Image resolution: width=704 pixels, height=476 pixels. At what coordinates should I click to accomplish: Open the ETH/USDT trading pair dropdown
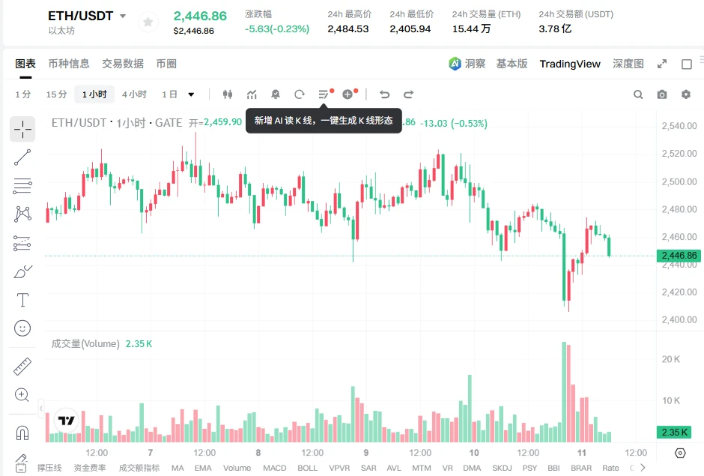[x=123, y=16]
